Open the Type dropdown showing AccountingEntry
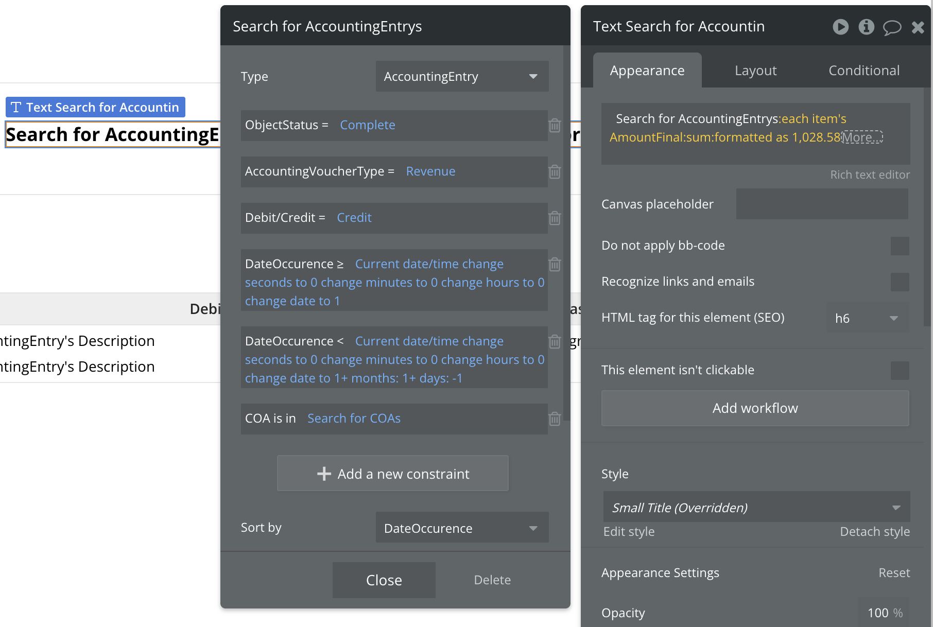The height and width of the screenshot is (627, 933). coord(462,77)
